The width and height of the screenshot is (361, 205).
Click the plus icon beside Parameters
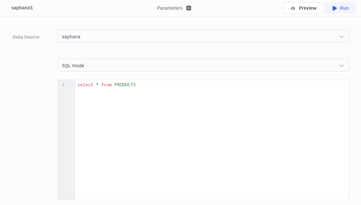coord(189,8)
